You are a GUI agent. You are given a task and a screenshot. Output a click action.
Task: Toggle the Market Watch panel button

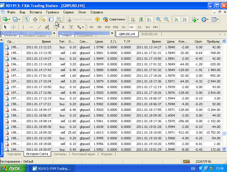tap(27, 19)
